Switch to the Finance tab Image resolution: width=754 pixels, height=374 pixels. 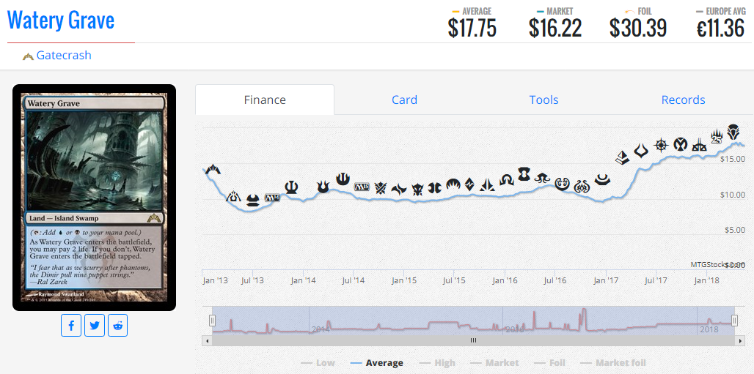(x=265, y=100)
